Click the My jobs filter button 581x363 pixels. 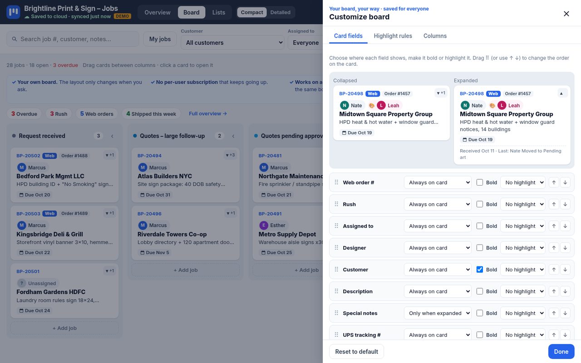click(160, 39)
